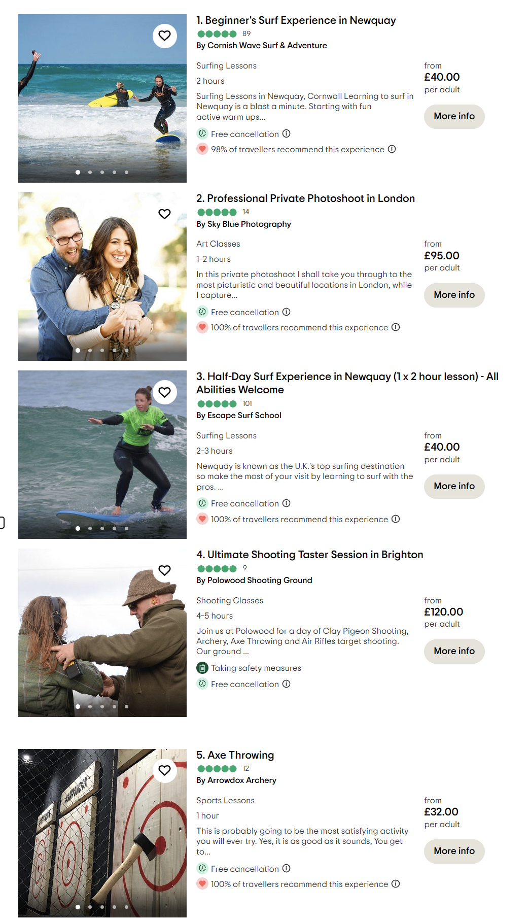
Task: Open free cancellation info for Photoshoot listing
Action: pos(286,312)
